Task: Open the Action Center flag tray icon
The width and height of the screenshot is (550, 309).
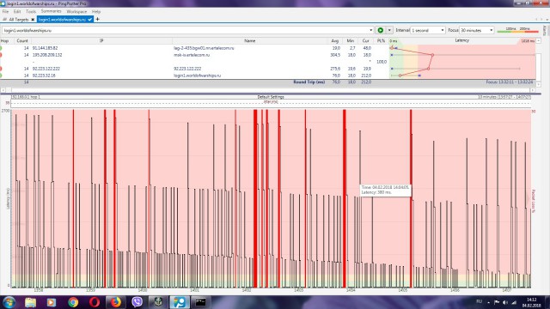Action: [497, 302]
